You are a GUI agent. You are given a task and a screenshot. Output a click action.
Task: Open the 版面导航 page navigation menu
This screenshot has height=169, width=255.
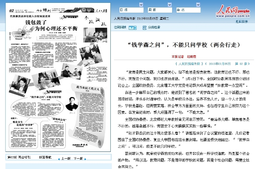[x=45, y=158]
